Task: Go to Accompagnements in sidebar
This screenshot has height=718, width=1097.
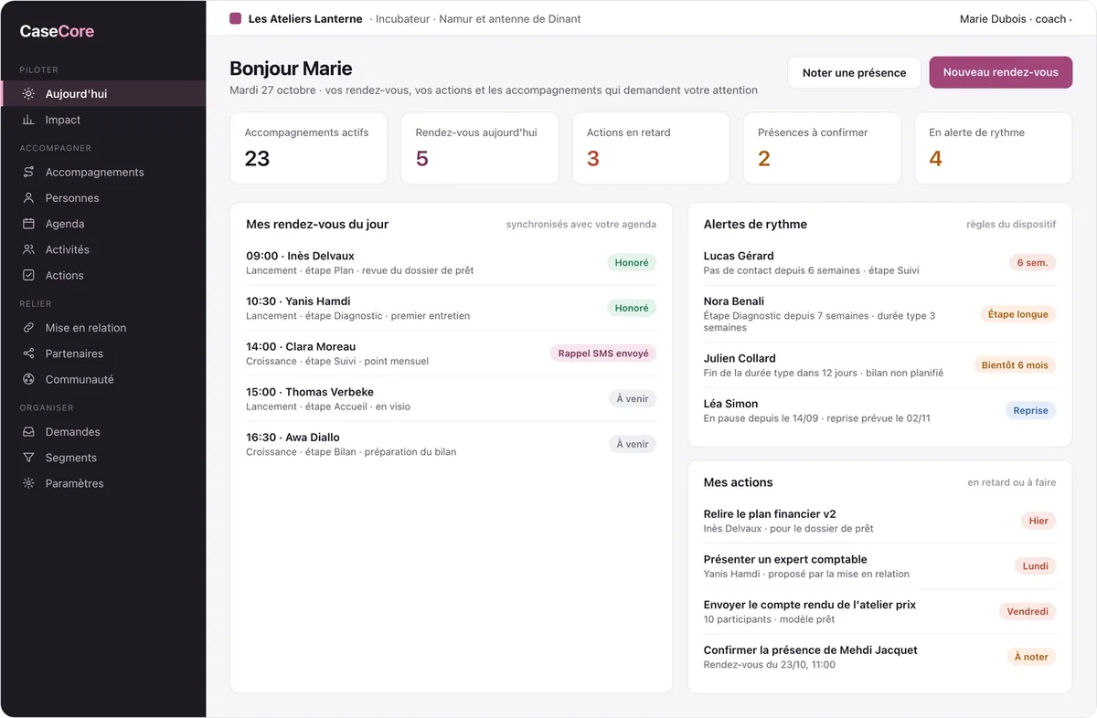Action: [x=102, y=172]
